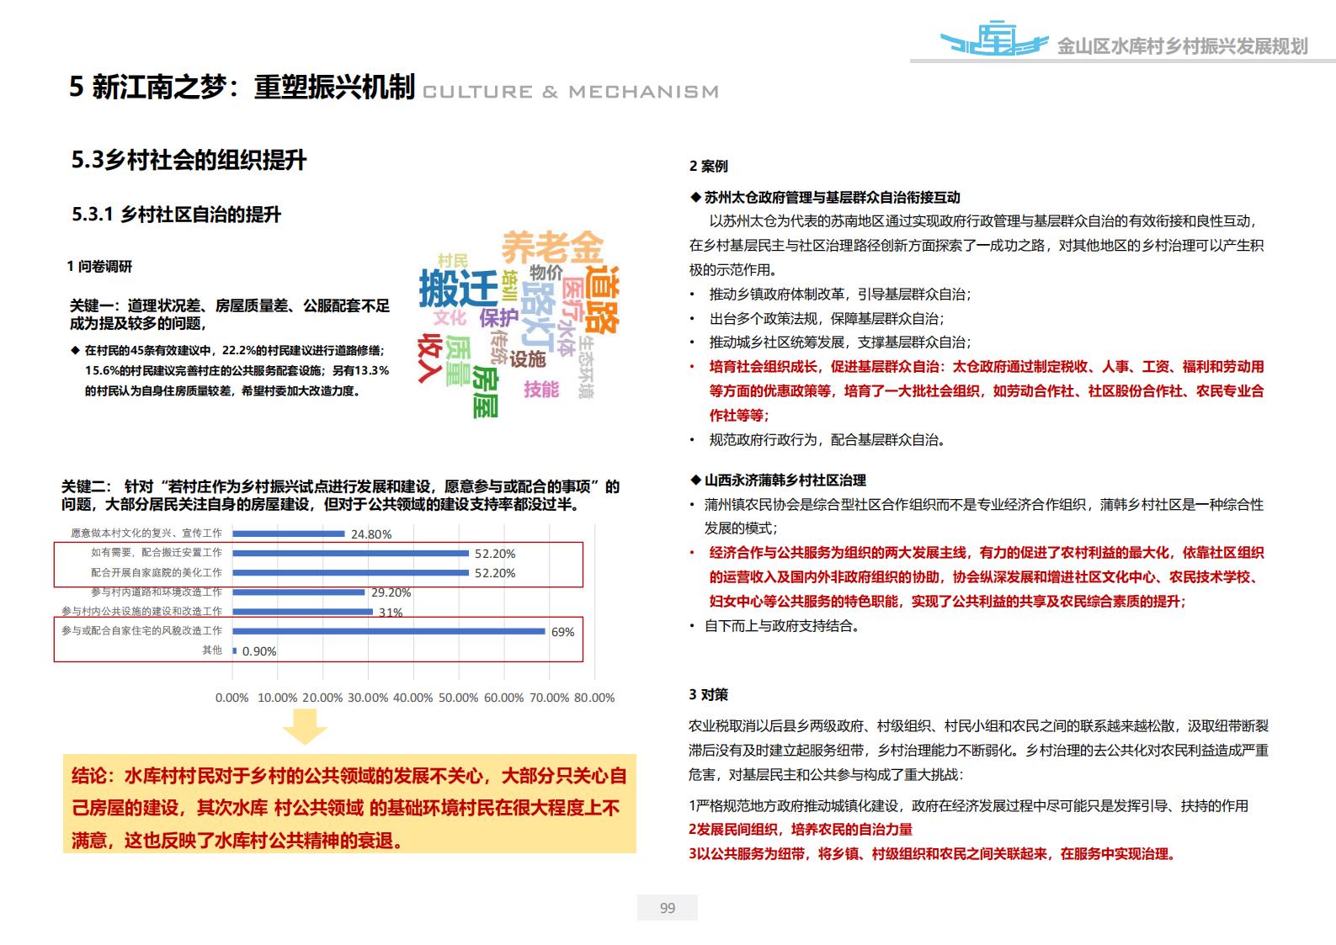Click red text 经济合作与公共服务为组织的两大发展主线

[x=987, y=577]
